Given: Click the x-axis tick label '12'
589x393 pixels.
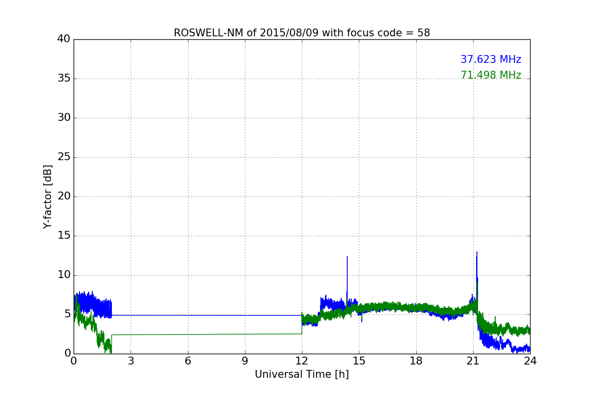Looking at the screenshot, I should [x=302, y=361].
